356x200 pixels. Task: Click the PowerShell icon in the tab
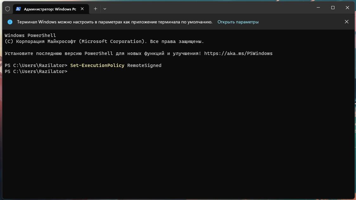point(18,9)
